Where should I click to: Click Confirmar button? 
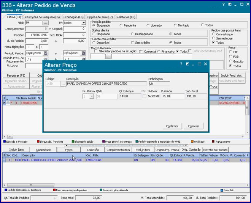172,126
